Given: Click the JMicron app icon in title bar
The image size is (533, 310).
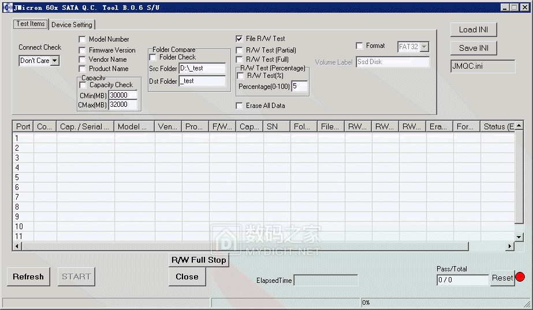Looking at the screenshot, I should 8,7.
